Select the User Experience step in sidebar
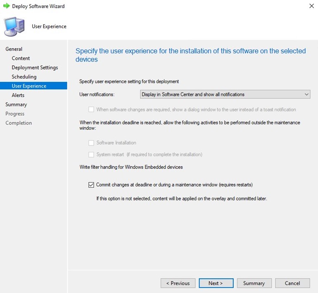Image resolution: width=318 pixels, height=293 pixels. click(x=33, y=86)
